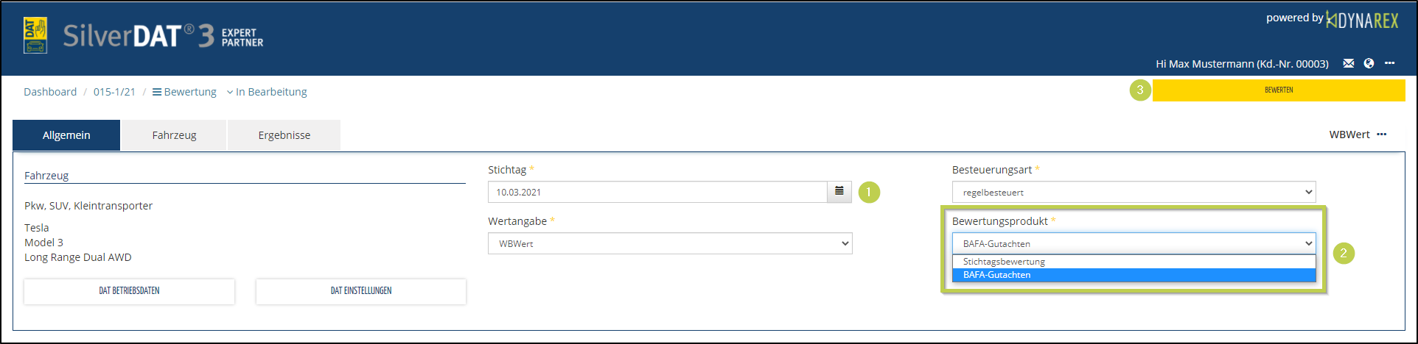The width and height of the screenshot is (1418, 344).
Task: Open the Wertangabe dropdown
Action: coord(670,243)
